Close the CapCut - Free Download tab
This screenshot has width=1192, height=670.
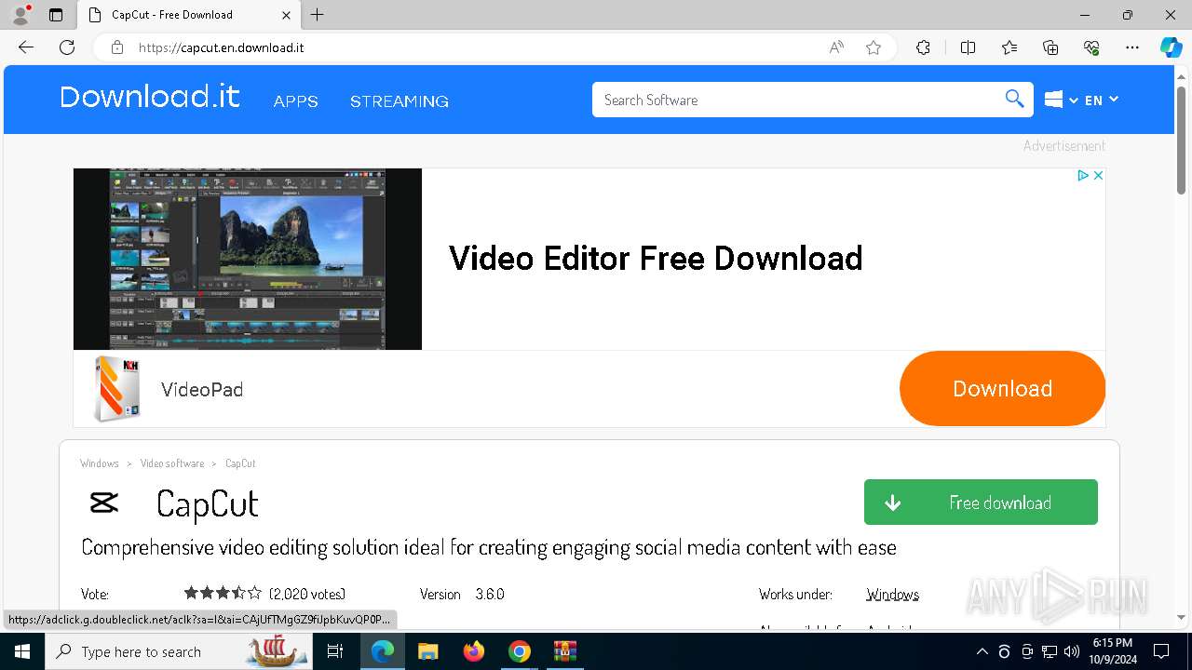286,15
